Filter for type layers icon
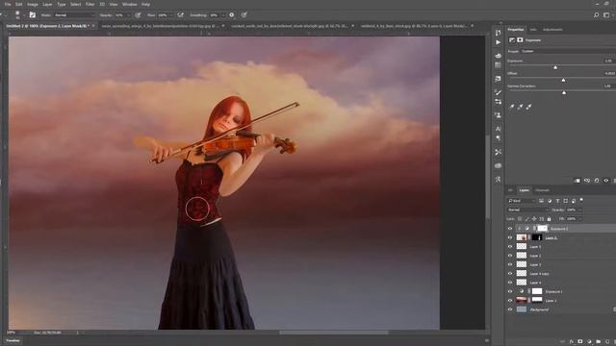This screenshot has height=346, width=616. tap(557, 201)
